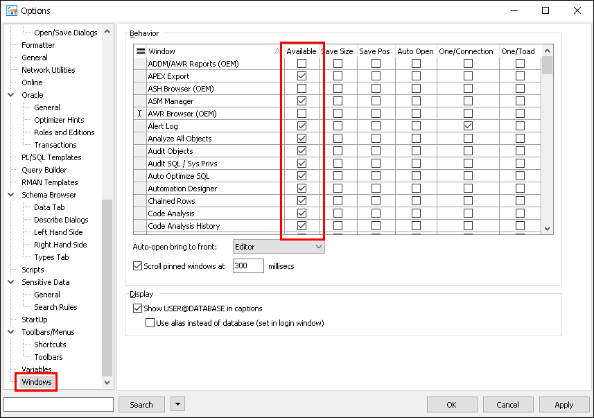Disable Show USER@DATABASE in captions

[x=137, y=308]
